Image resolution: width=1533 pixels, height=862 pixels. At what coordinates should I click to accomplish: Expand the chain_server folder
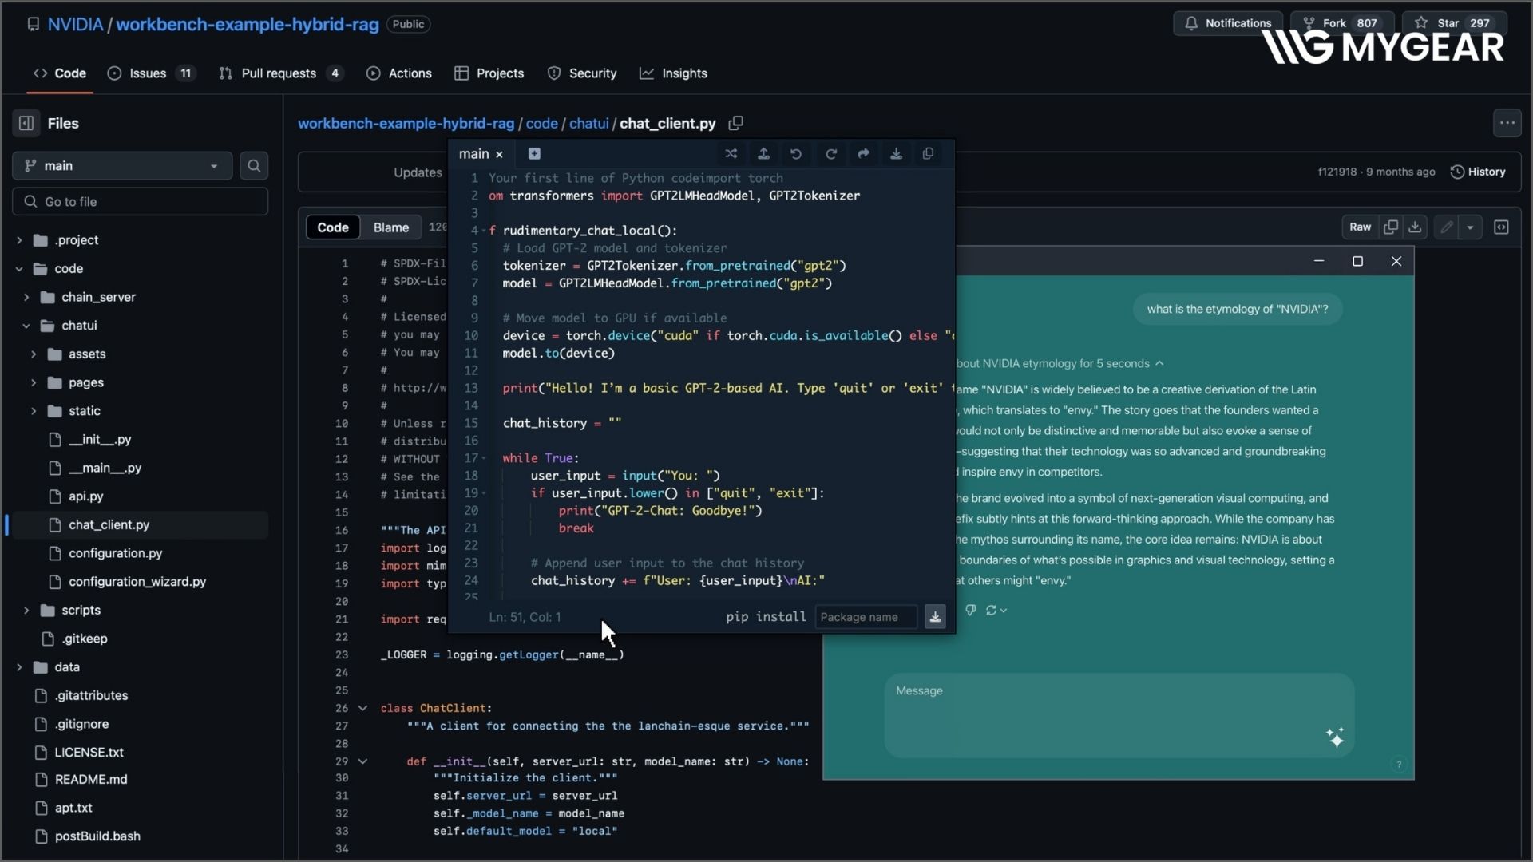click(x=26, y=297)
